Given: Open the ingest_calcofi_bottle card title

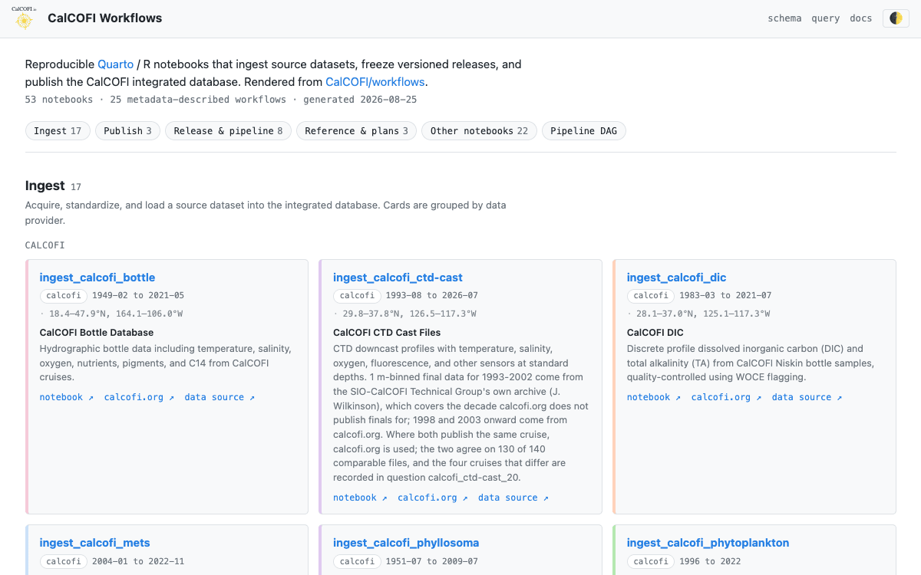Looking at the screenshot, I should (97, 278).
